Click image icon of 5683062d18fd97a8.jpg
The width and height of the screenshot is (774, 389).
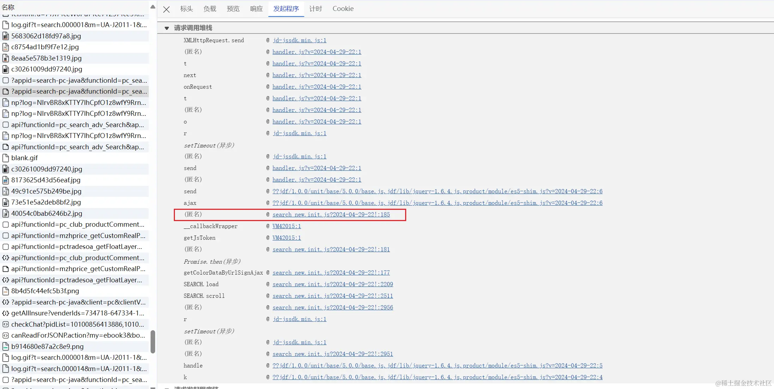6,36
